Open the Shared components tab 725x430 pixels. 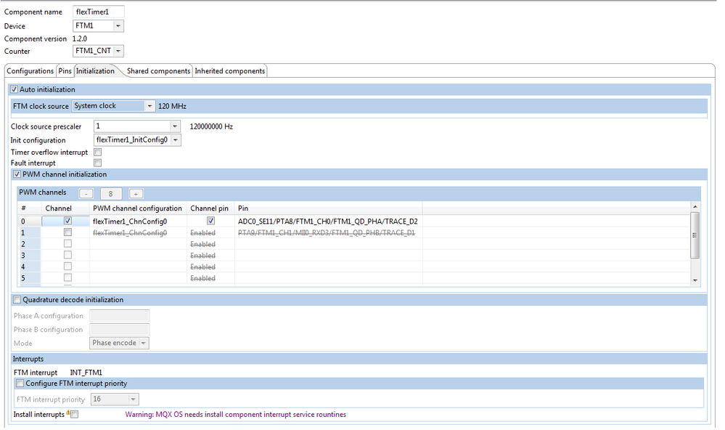point(158,70)
